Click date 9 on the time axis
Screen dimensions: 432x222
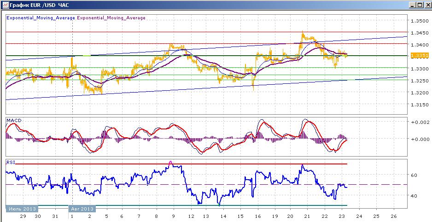(x=174, y=216)
